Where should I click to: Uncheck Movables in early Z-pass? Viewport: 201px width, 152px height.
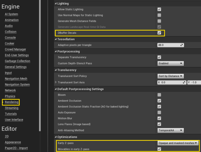tap(159, 149)
